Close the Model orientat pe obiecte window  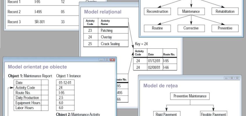tap(113, 60)
